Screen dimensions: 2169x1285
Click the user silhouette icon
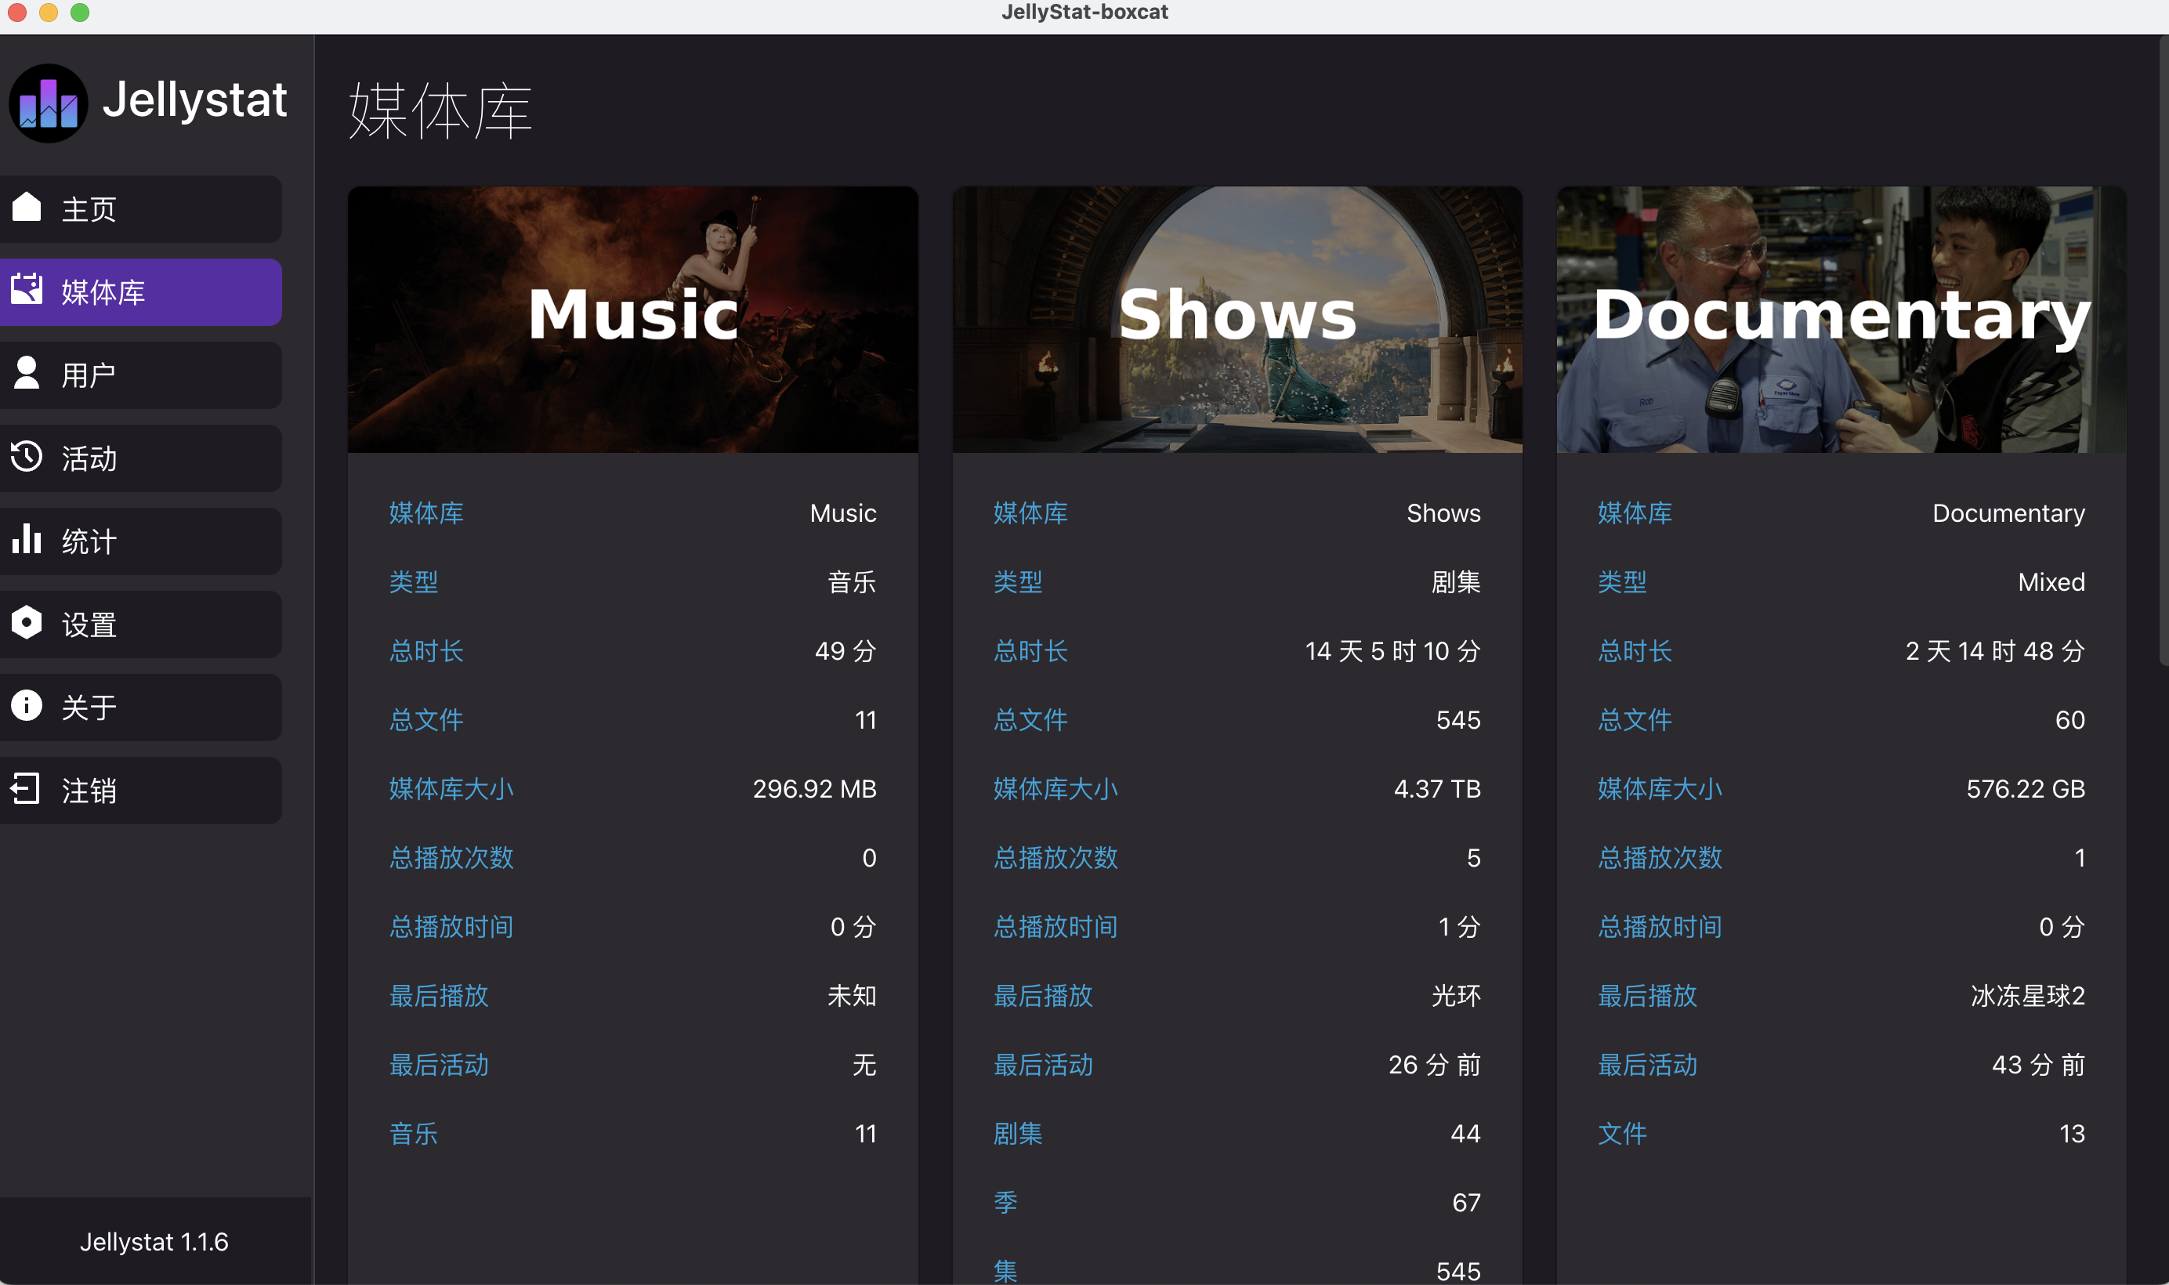(27, 372)
